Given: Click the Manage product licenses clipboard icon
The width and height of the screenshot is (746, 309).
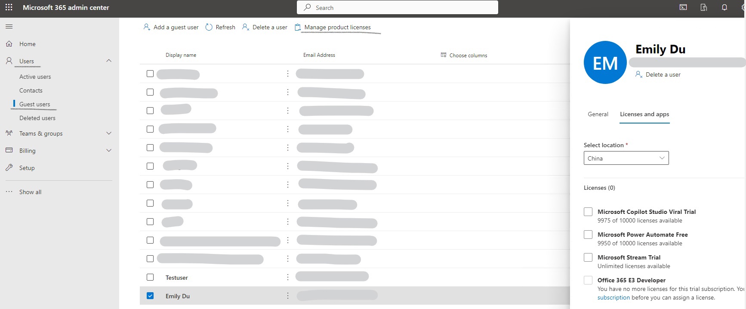Looking at the screenshot, I should 298,27.
